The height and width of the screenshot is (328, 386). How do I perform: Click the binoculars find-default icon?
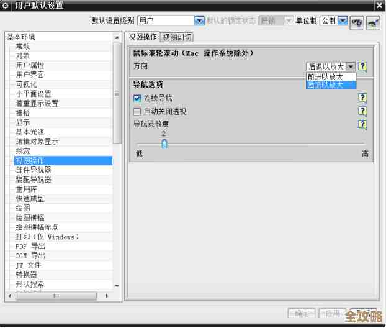[x=356, y=22]
